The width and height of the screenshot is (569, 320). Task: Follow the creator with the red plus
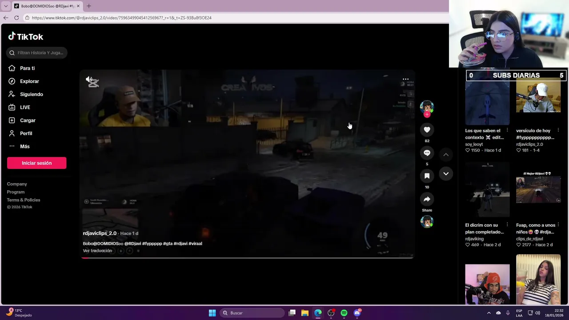click(427, 115)
